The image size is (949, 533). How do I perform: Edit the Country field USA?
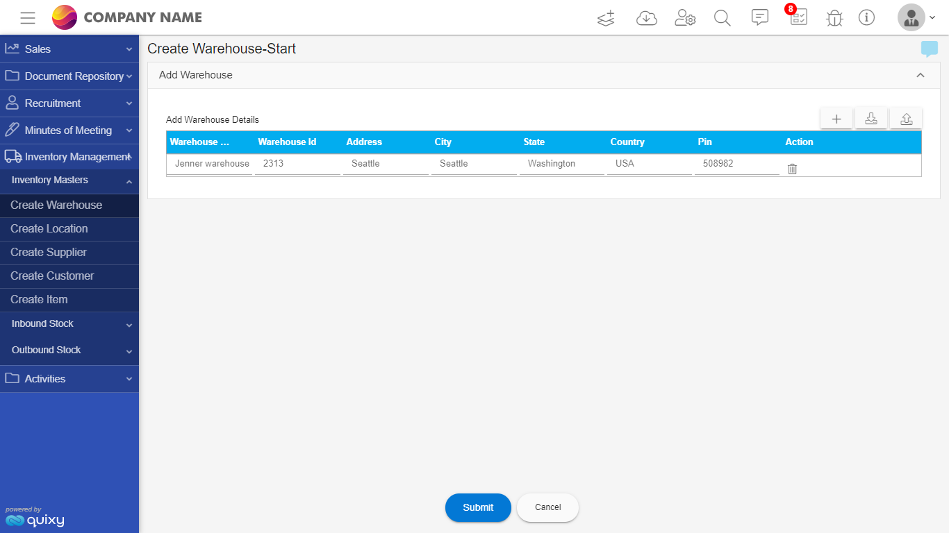click(650, 164)
